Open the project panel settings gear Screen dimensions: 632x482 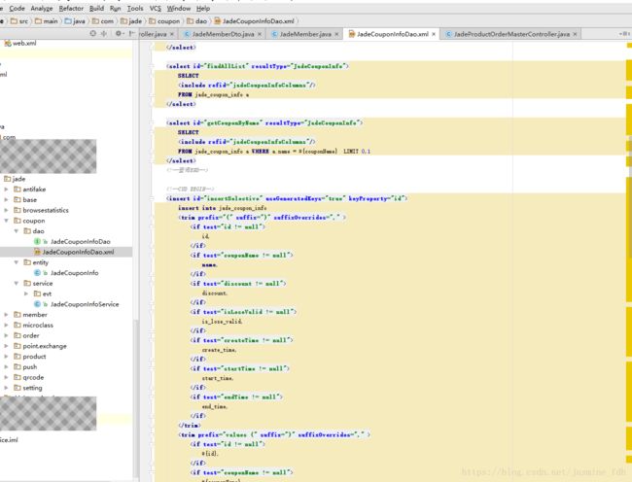pyautogui.click(x=118, y=33)
